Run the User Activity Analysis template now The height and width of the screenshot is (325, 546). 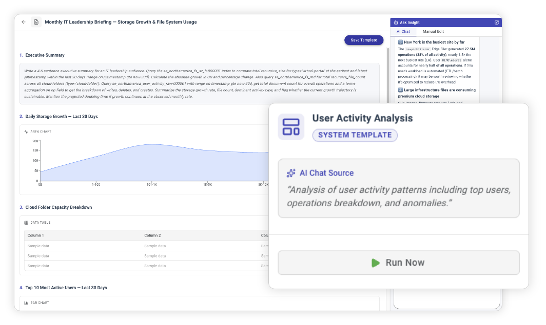tap(398, 263)
